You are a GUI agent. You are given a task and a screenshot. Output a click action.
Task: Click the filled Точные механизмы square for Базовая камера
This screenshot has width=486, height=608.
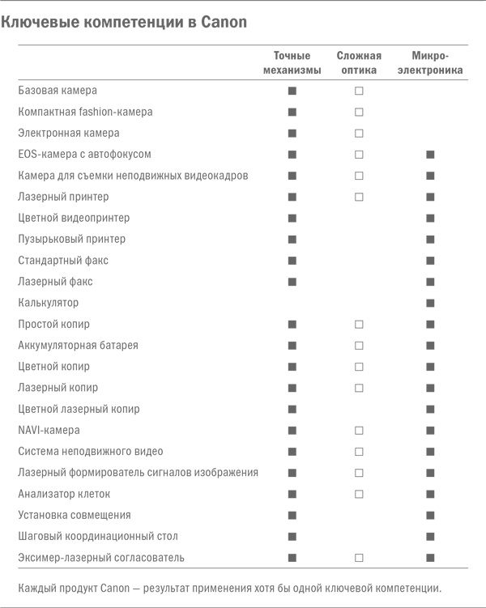[292, 91]
